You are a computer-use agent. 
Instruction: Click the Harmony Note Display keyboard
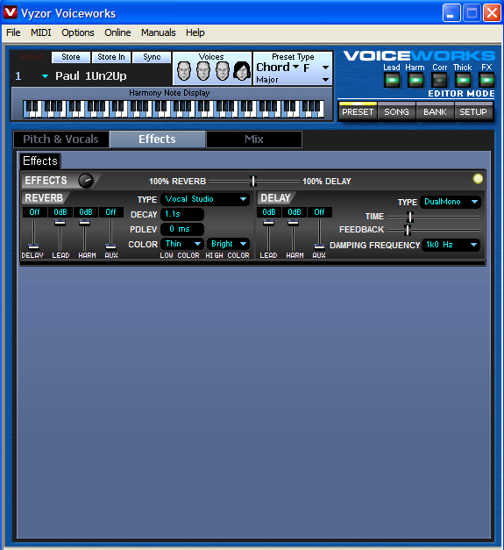[x=174, y=109]
